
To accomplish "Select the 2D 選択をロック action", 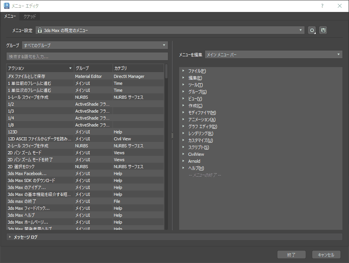I will [x=85, y=167].
